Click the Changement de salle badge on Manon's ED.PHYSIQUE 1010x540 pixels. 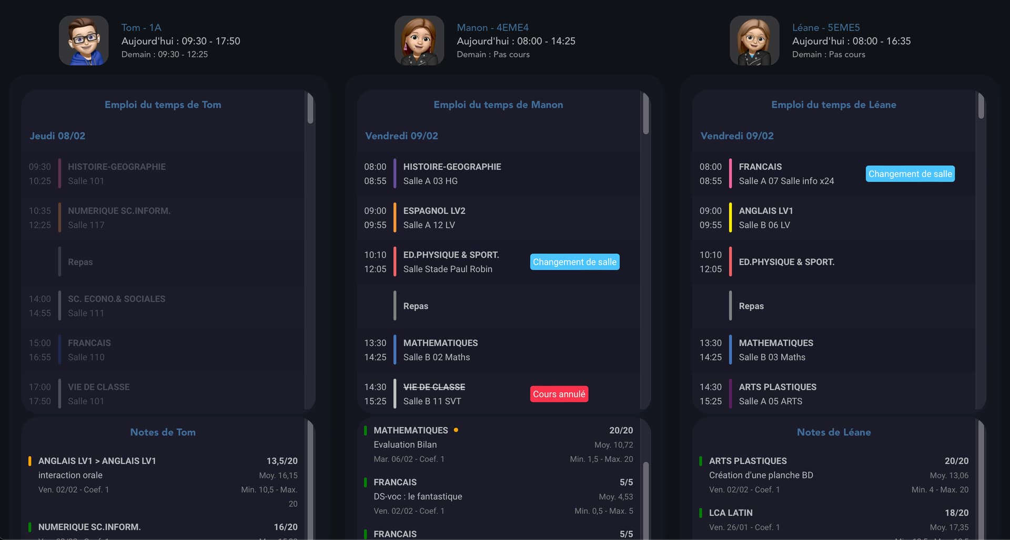[x=574, y=262]
